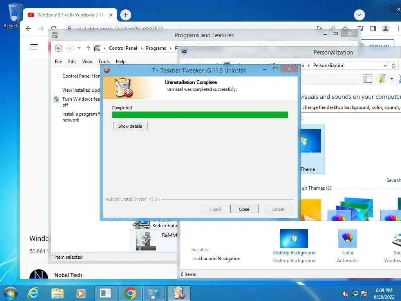Open Edit menu in Programs and Features
This screenshot has height=301, width=401.
coord(72,62)
